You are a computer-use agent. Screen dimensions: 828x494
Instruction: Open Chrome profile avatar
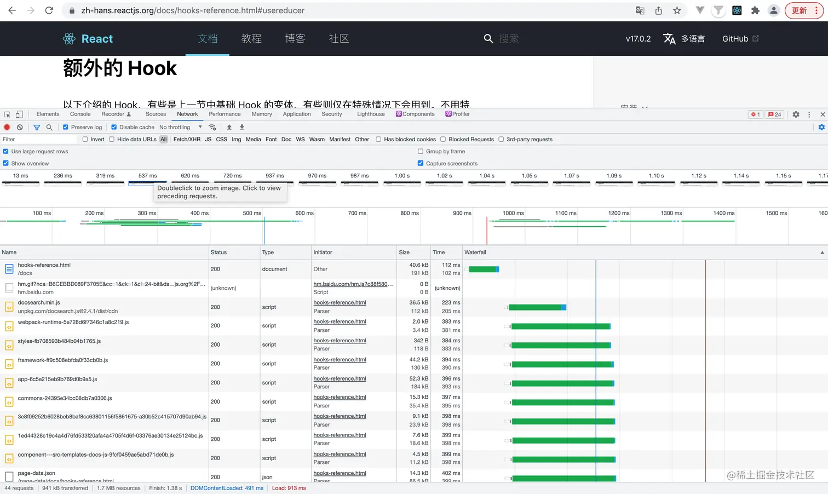(x=773, y=10)
